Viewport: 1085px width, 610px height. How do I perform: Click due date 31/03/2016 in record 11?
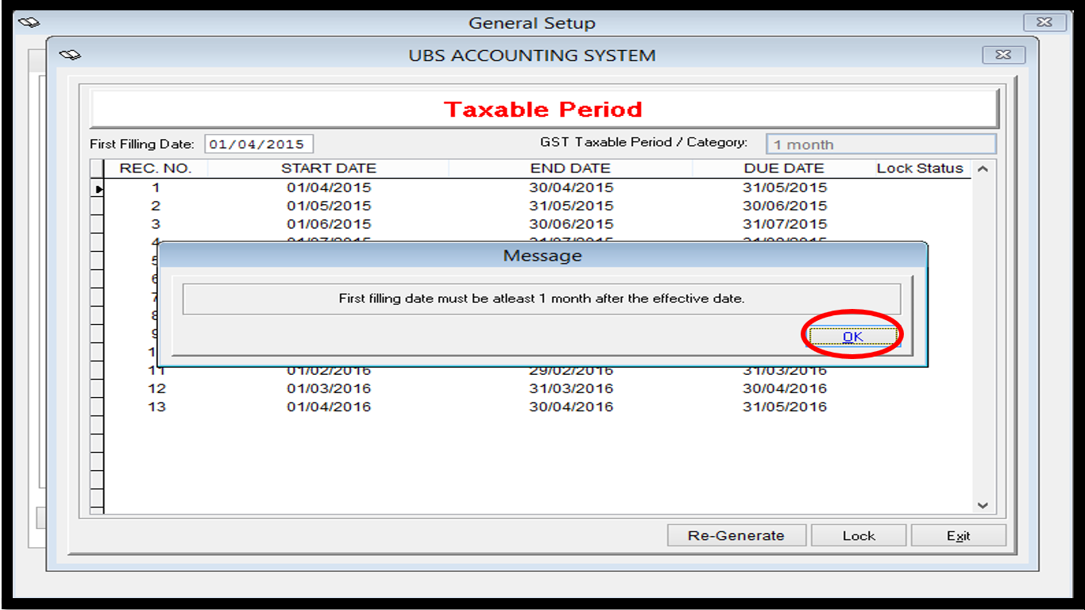click(x=785, y=371)
